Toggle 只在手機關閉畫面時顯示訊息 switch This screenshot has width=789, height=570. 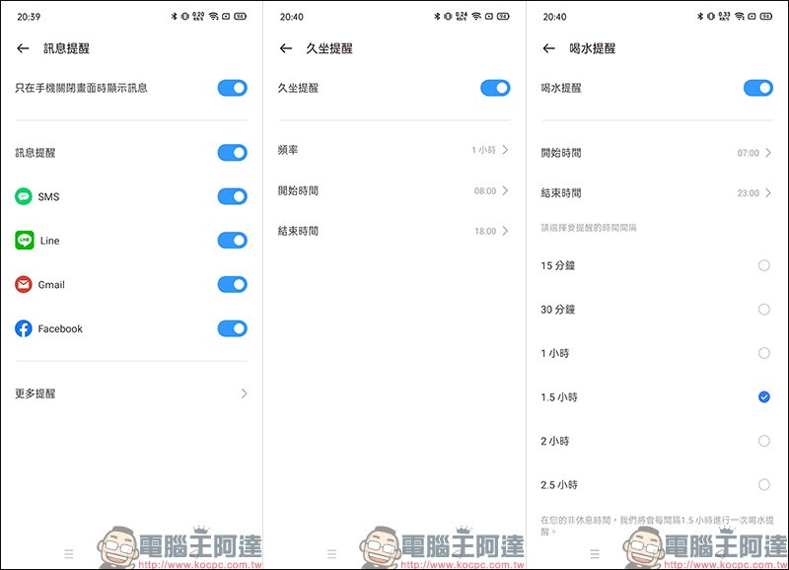[233, 88]
